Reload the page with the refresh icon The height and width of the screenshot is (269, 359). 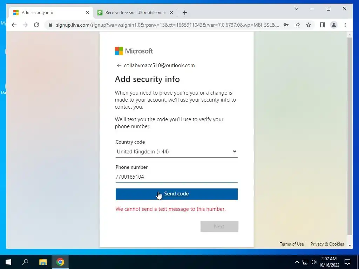(36, 25)
